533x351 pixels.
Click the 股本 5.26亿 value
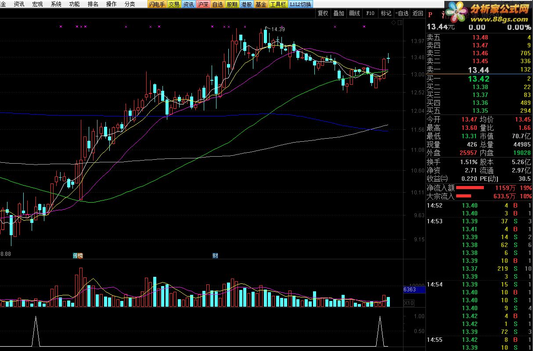point(522,162)
